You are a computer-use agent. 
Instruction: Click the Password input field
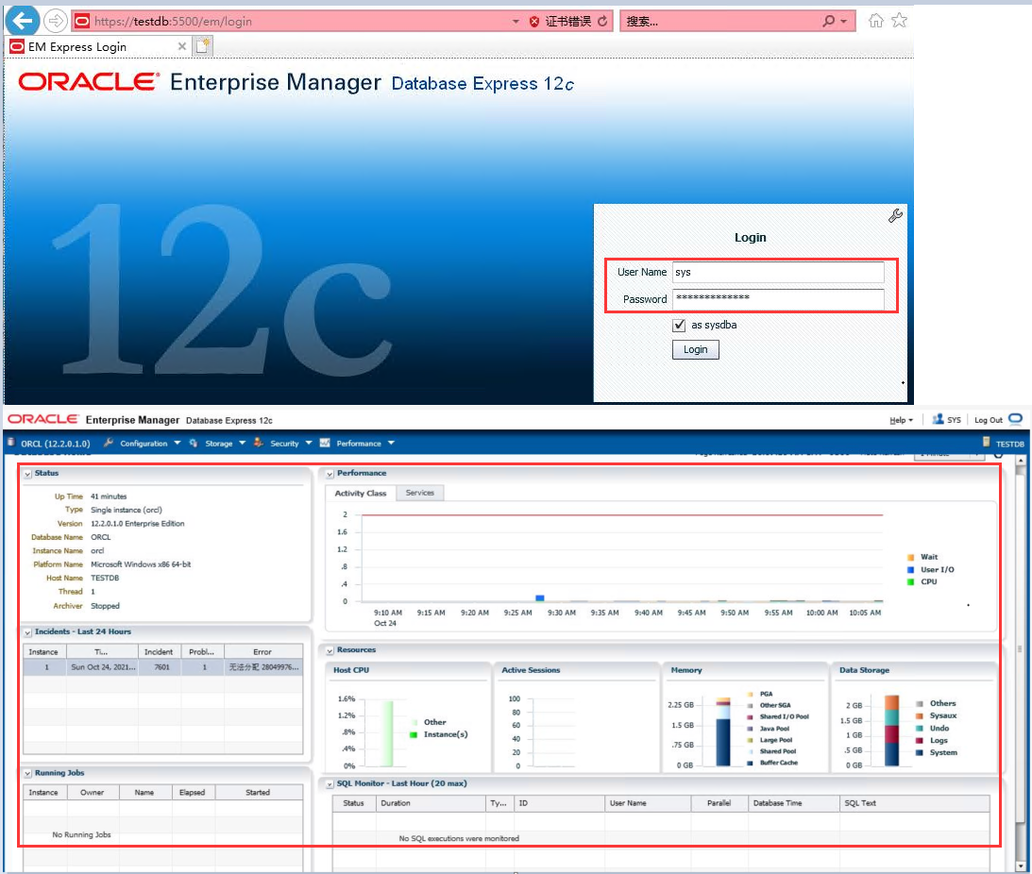(778, 299)
